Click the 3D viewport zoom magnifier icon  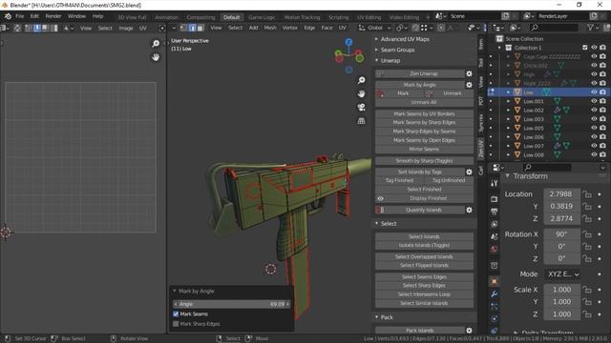pyautogui.click(x=361, y=80)
